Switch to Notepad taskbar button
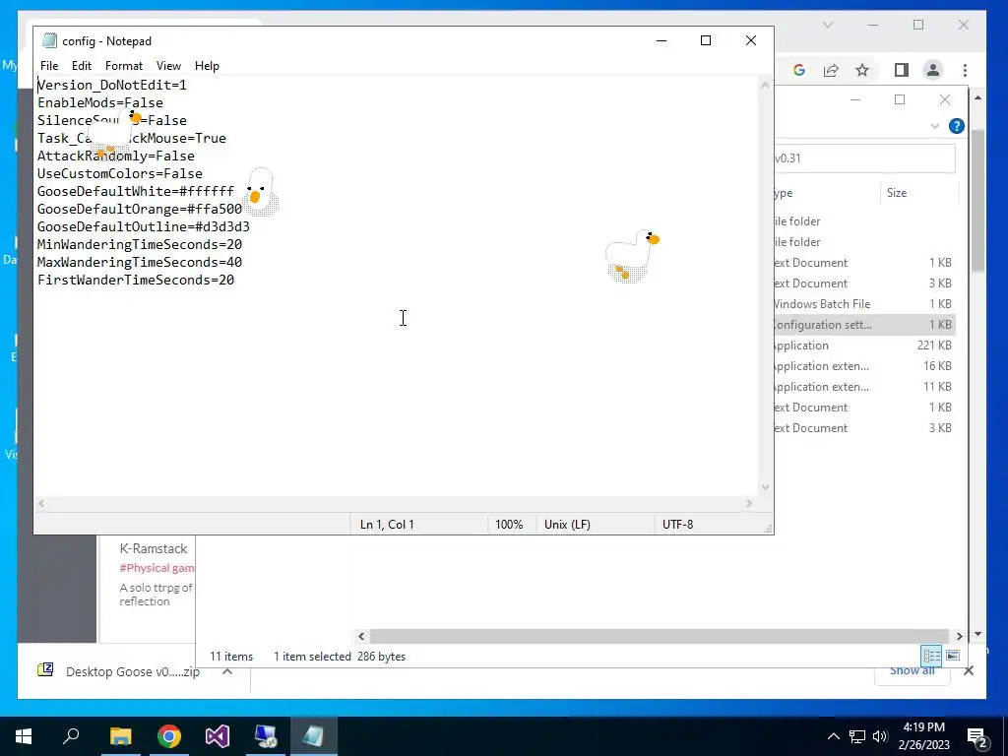 click(x=313, y=736)
